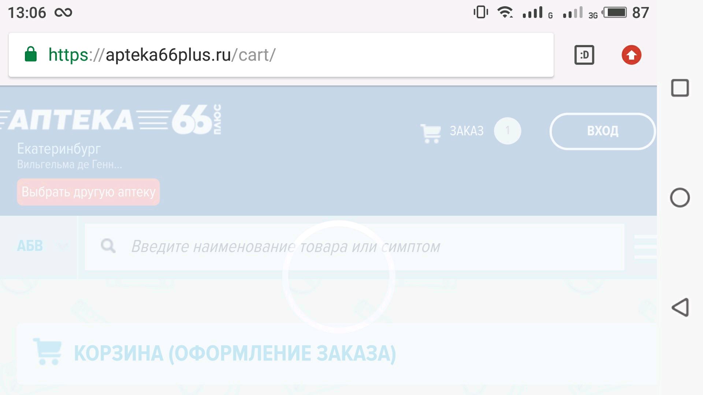Click the hamburger menu icon

point(647,247)
